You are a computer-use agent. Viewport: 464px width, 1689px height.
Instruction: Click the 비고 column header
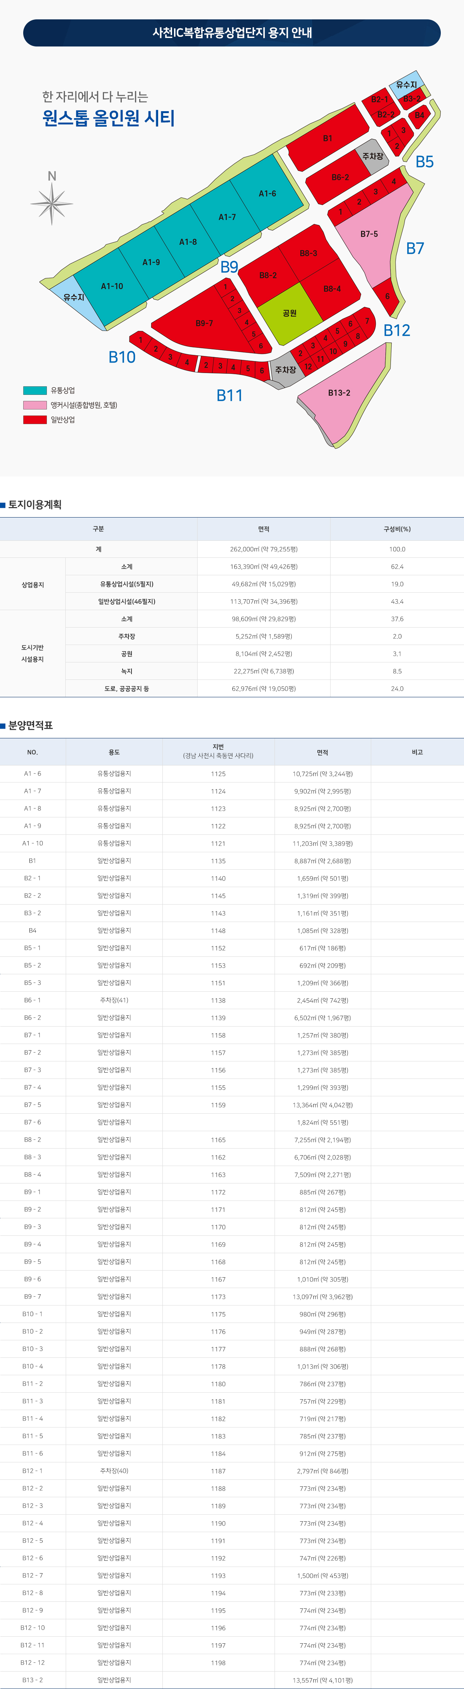418,752
